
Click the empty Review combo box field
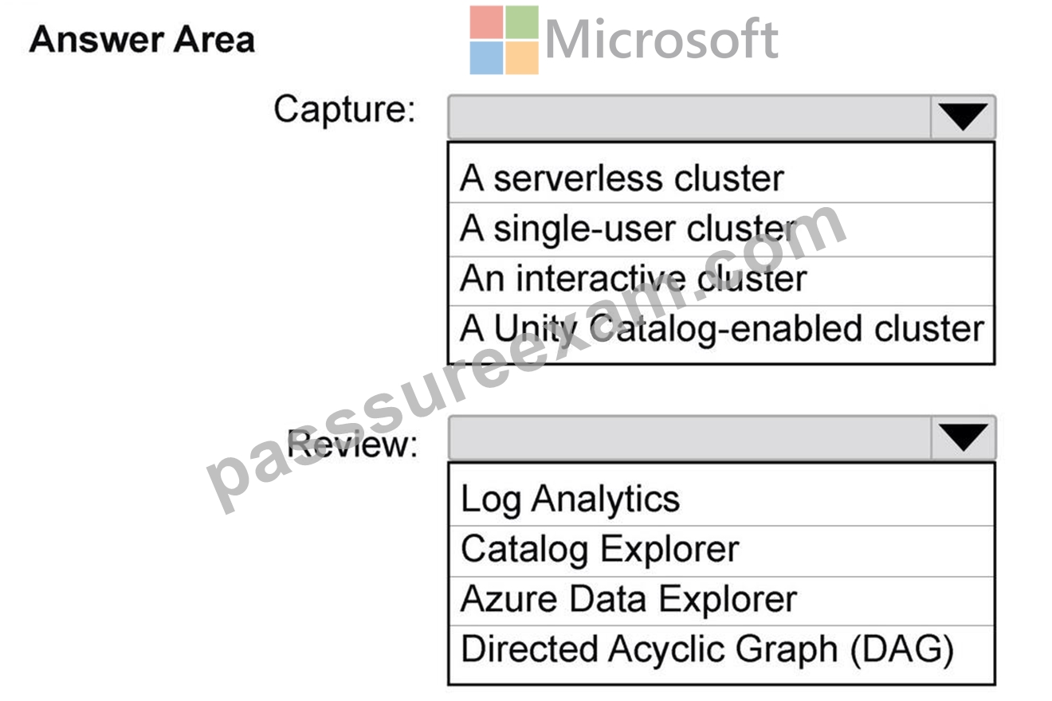[x=690, y=438]
